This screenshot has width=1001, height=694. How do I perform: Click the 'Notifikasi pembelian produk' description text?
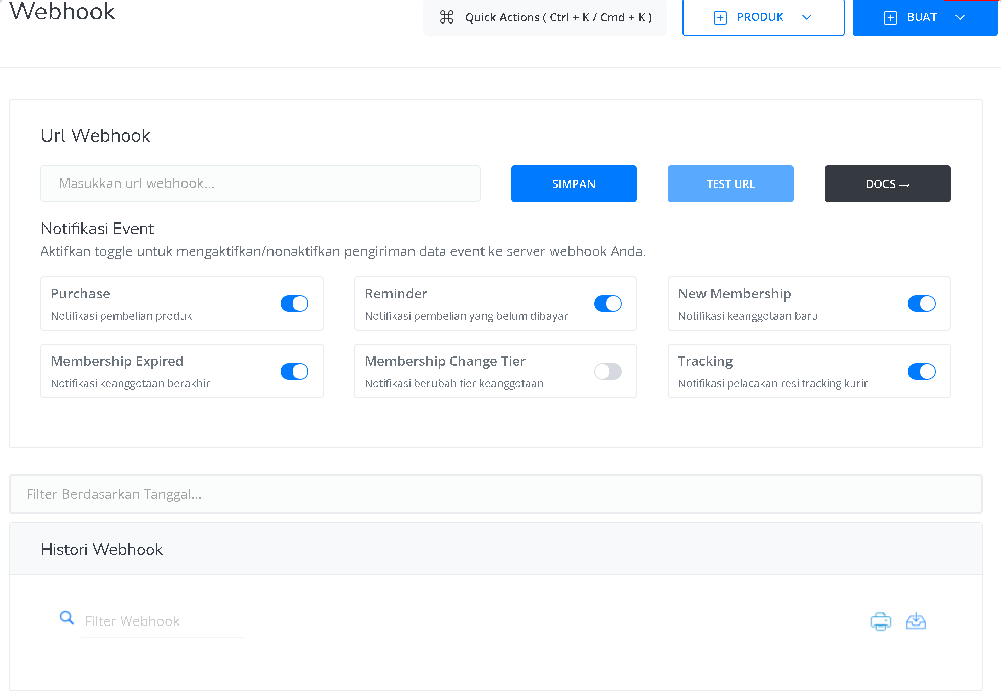pos(122,316)
